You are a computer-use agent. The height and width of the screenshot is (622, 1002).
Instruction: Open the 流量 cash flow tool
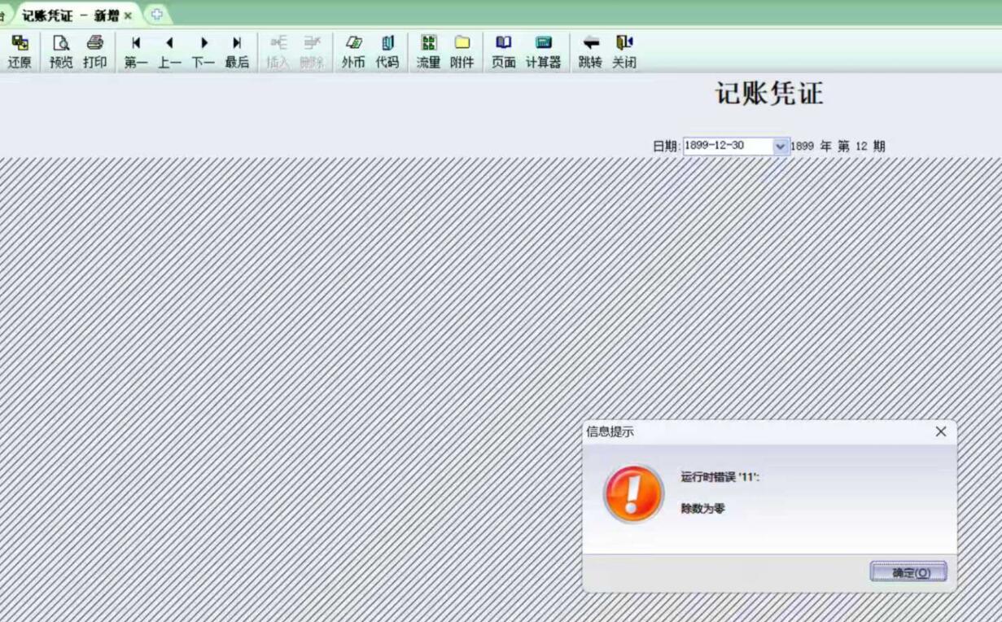click(x=428, y=51)
